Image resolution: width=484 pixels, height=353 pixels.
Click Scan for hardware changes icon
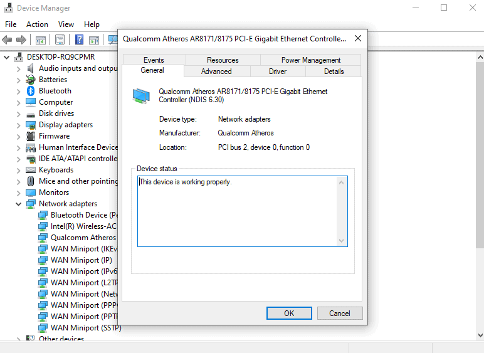(x=113, y=40)
